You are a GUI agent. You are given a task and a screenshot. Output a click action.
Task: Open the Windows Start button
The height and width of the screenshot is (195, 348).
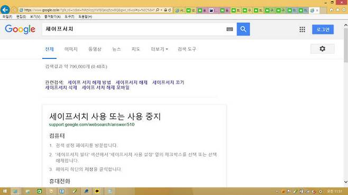pos(5,191)
